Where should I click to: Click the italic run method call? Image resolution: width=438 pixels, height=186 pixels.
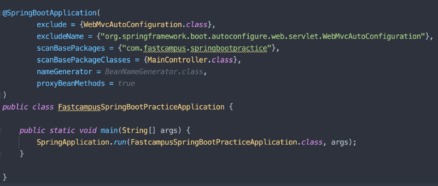click(120, 142)
